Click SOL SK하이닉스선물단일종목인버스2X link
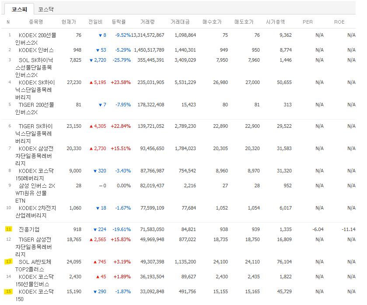367x305 pixels. (x=34, y=67)
